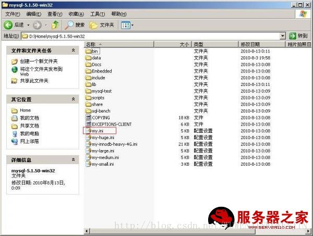Screen dimensions: 313x236
Task: Open 我的文档 location link
Action: click(x=29, y=118)
